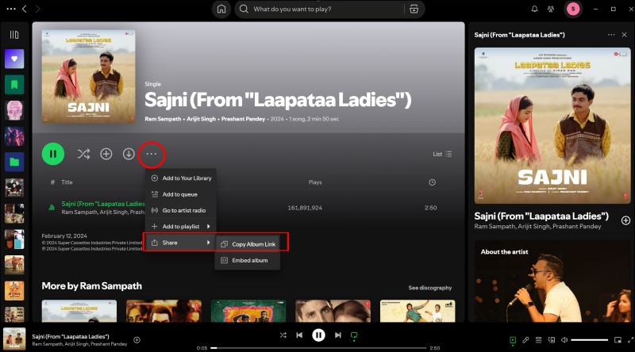Open more options three-dot button for album
The height and width of the screenshot is (352, 635).
point(152,154)
